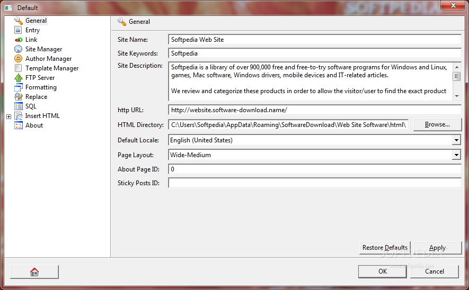Click in the Site Name field

(x=315, y=39)
